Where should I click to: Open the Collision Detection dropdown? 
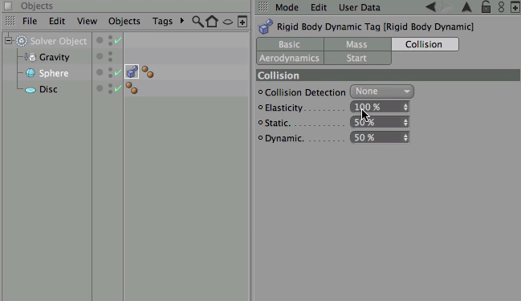point(382,92)
